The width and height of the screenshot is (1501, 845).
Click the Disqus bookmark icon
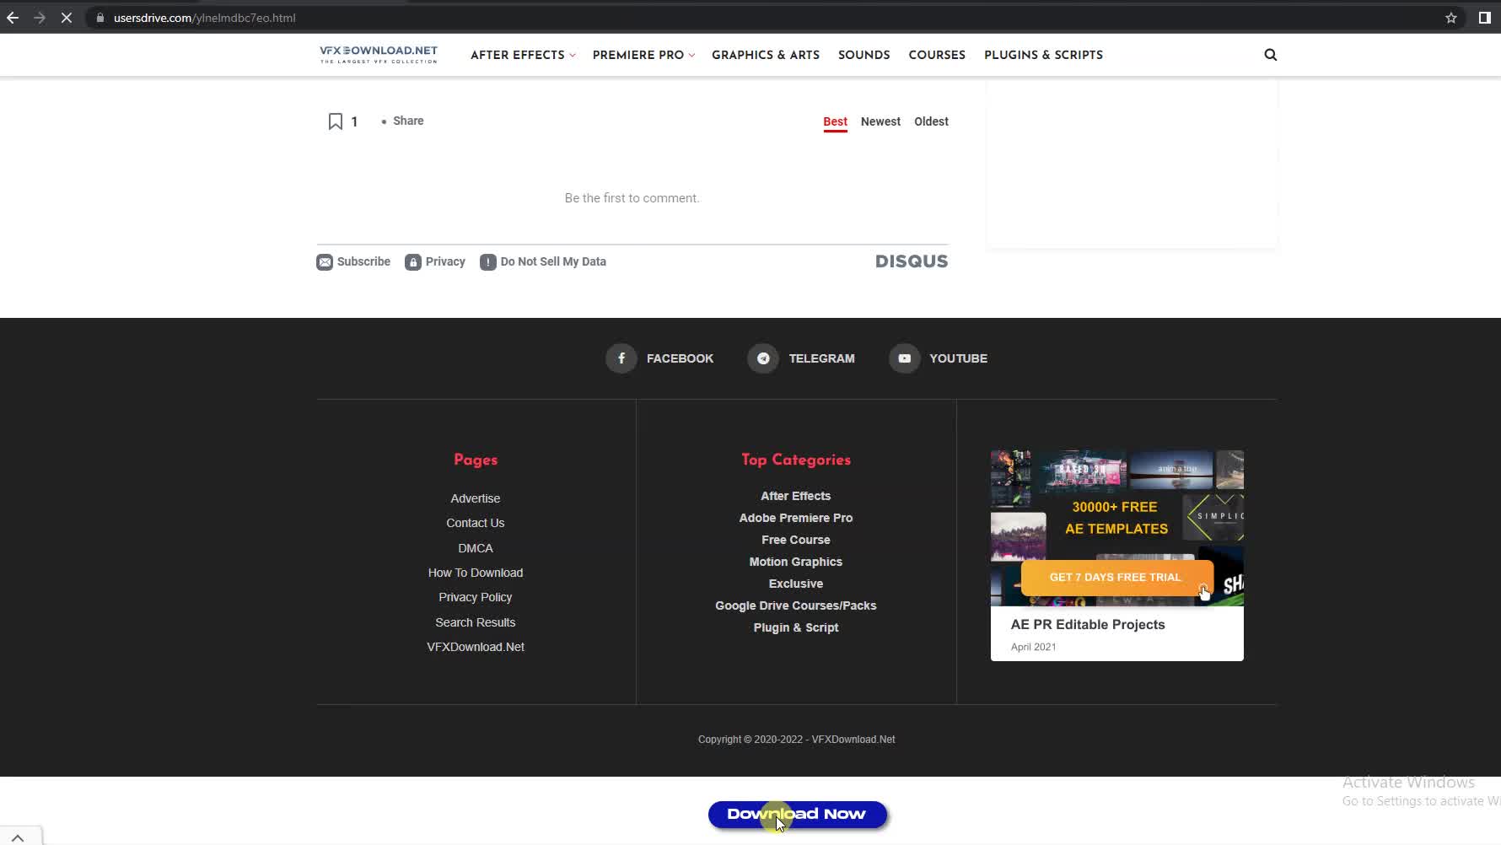[x=336, y=121]
